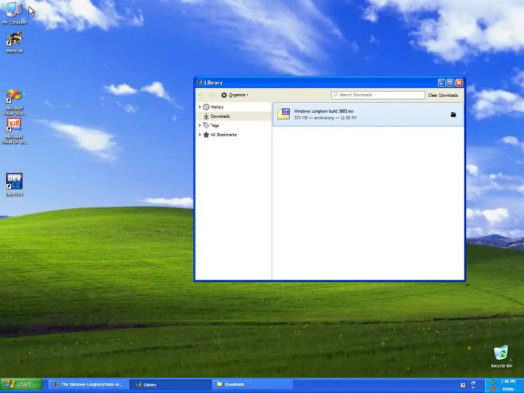This screenshot has height=393, width=524.
Task: Switch to Windows Longhorn/Vista taskbar window
Action: click(x=89, y=385)
